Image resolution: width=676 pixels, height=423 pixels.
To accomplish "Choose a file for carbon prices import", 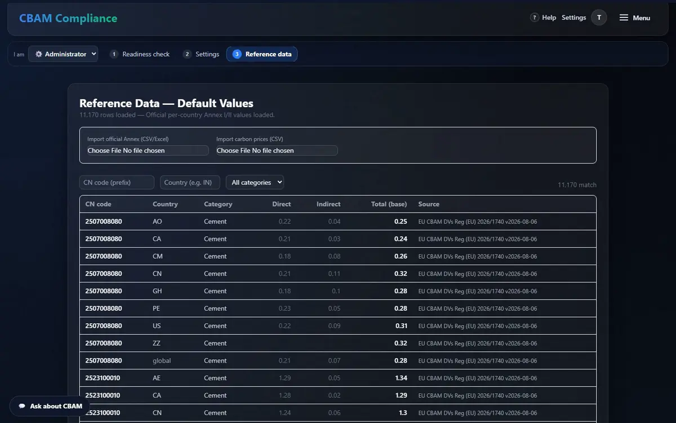I will (277, 151).
